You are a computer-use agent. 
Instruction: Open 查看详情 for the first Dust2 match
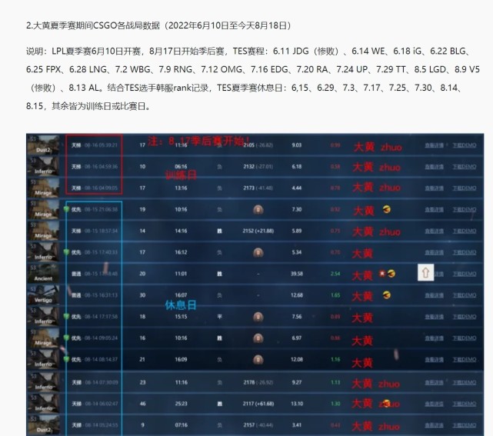(435, 145)
